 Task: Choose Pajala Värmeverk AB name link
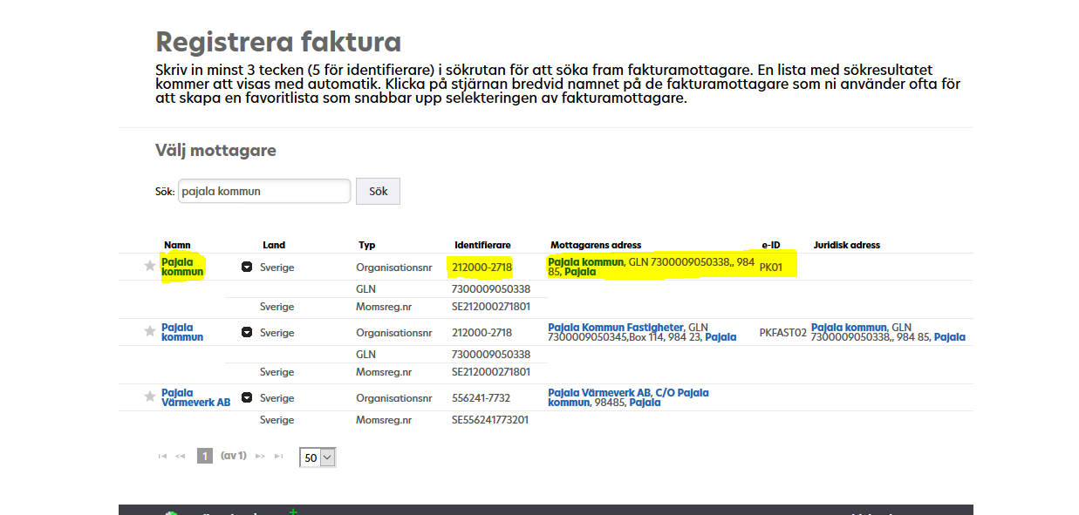pyautogui.click(x=195, y=397)
